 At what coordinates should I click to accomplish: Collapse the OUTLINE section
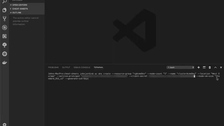tap(27, 13)
